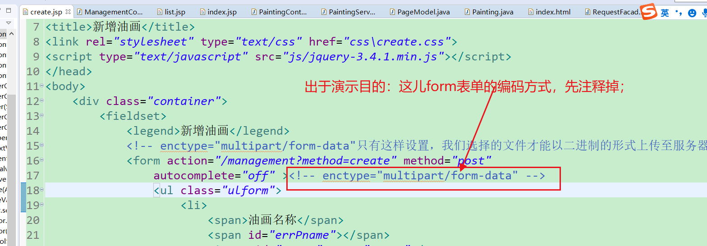This screenshot has width=707, height=246.
Task: Collapse the body fold at line 11
Action: (x=41, y=85)
